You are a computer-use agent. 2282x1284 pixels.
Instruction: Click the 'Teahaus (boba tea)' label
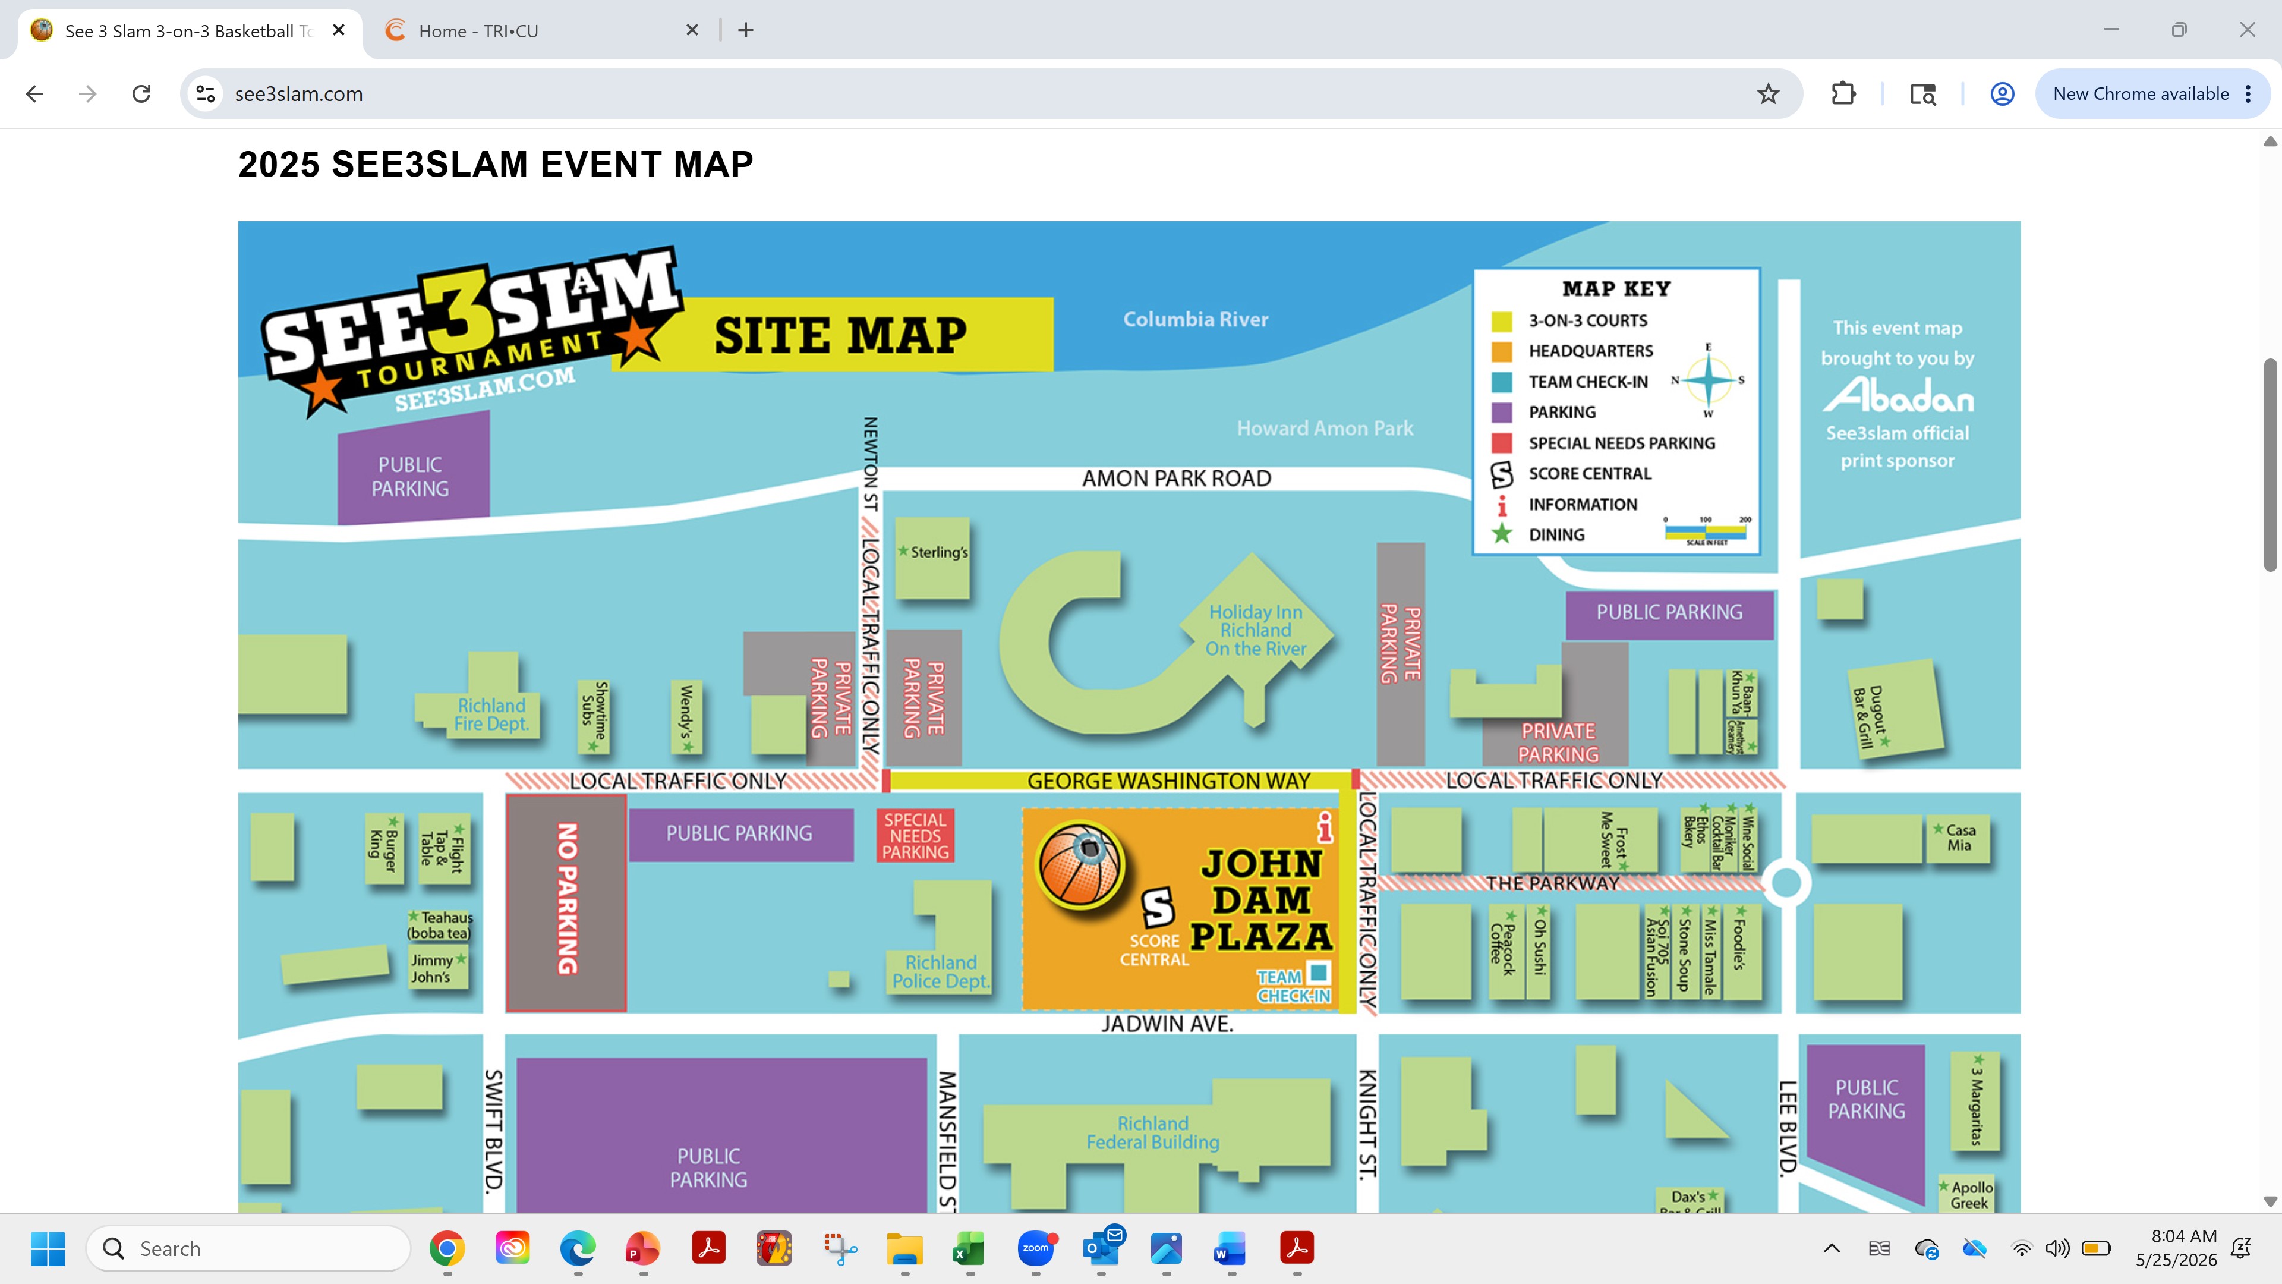coord(440,925)
